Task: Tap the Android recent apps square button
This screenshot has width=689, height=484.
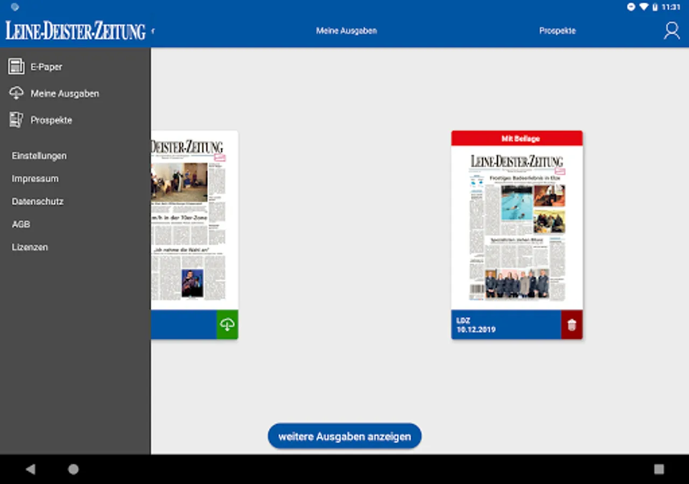Action: click(659, 469)
